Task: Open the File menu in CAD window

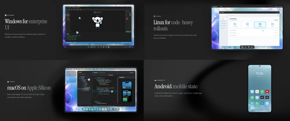Action: (67, 10)
